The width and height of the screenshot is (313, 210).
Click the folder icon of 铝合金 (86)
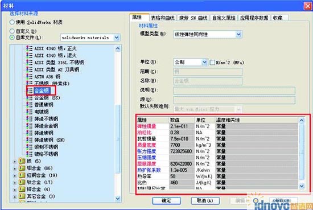pos(22,168)
